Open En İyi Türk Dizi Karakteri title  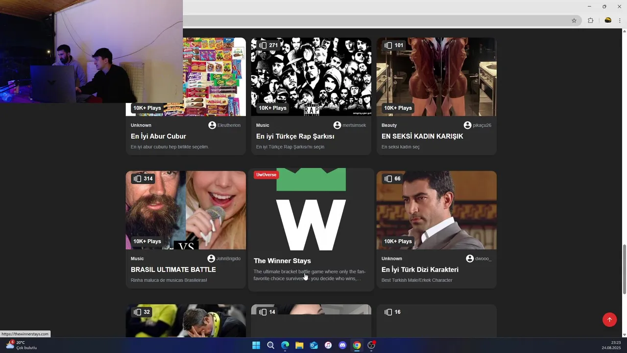pyautogui.click(x=420, y=270)
